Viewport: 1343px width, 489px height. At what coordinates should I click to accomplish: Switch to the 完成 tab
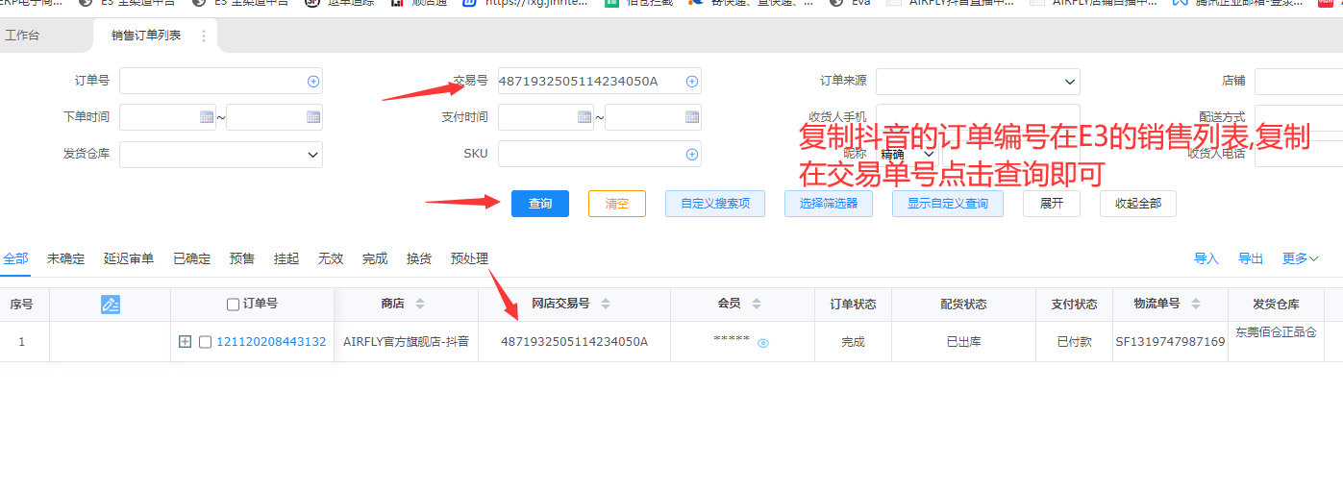click(375, 258)
